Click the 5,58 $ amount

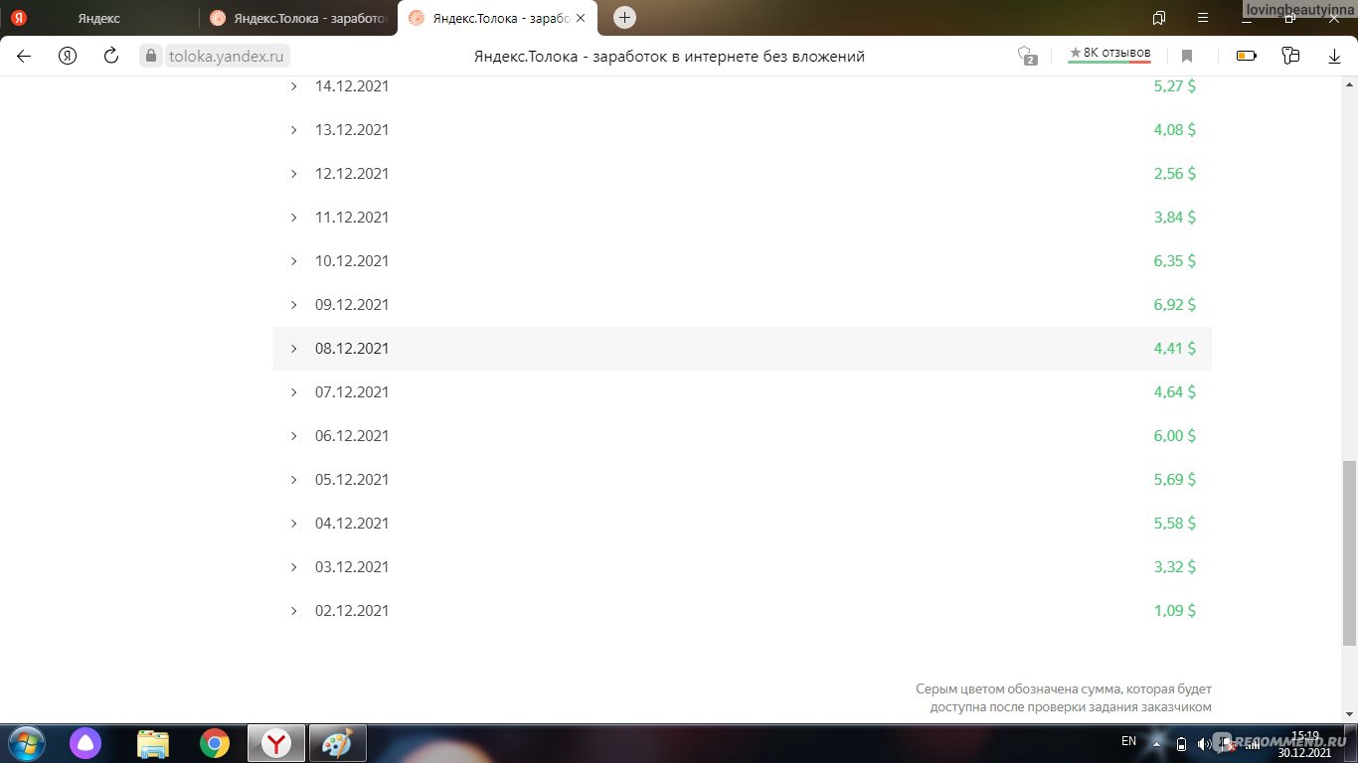point(1174,524)
